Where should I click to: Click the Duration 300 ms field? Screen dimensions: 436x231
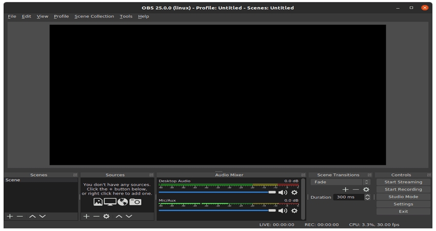tap(349, 197)
